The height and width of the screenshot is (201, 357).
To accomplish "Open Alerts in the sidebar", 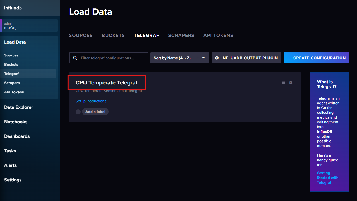I will [10, 165].
